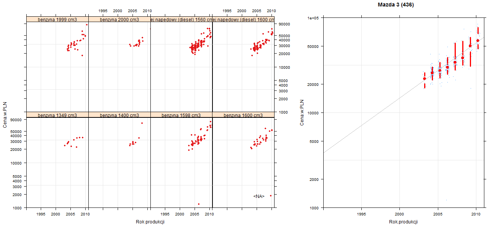The height and width of the screenshot is (228, 495).
Task: Click the "Rok.produkcji" x-axis title of the Mazda 3 plot
Action: click(x=404, y=222)
